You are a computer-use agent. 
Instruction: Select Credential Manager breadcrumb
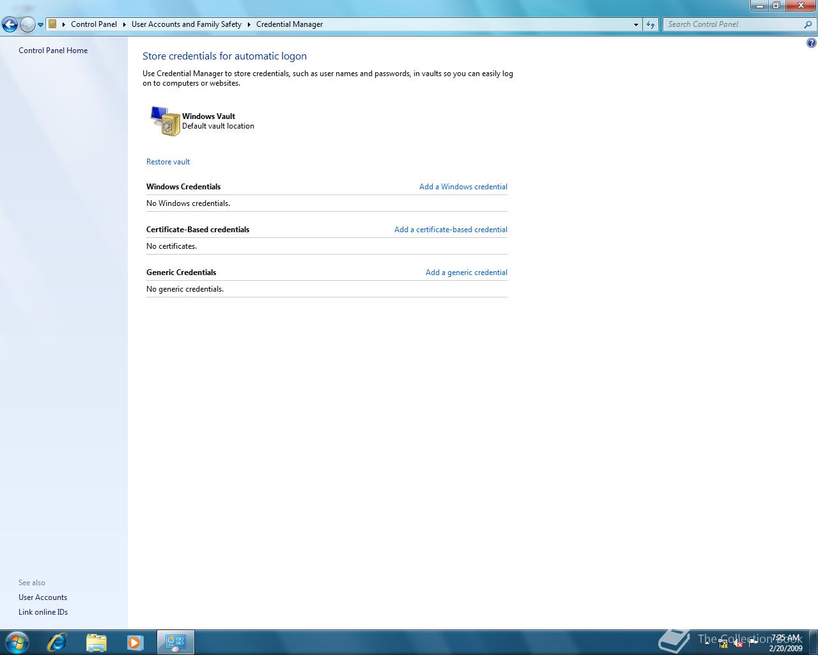tap(289, 24)
